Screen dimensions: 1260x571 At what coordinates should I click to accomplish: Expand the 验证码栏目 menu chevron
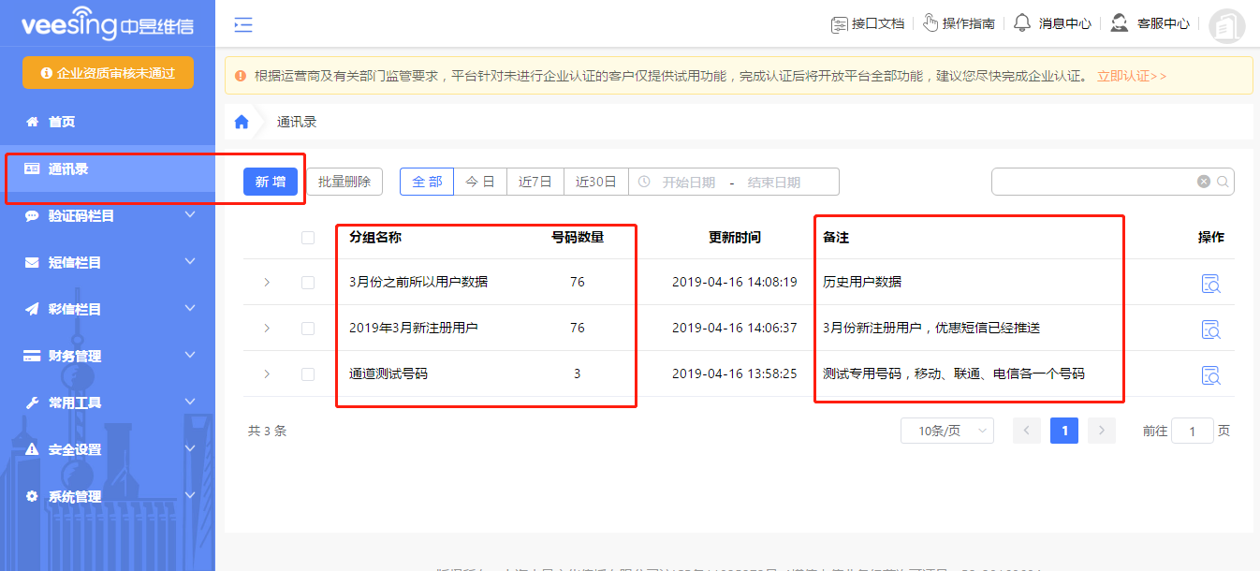[190, 215]
